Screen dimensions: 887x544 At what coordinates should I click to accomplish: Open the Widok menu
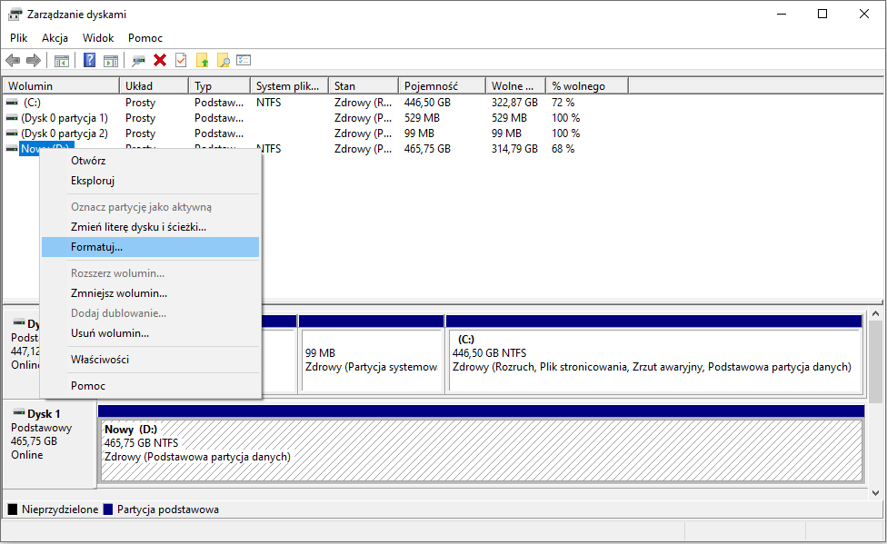point(98,38)
